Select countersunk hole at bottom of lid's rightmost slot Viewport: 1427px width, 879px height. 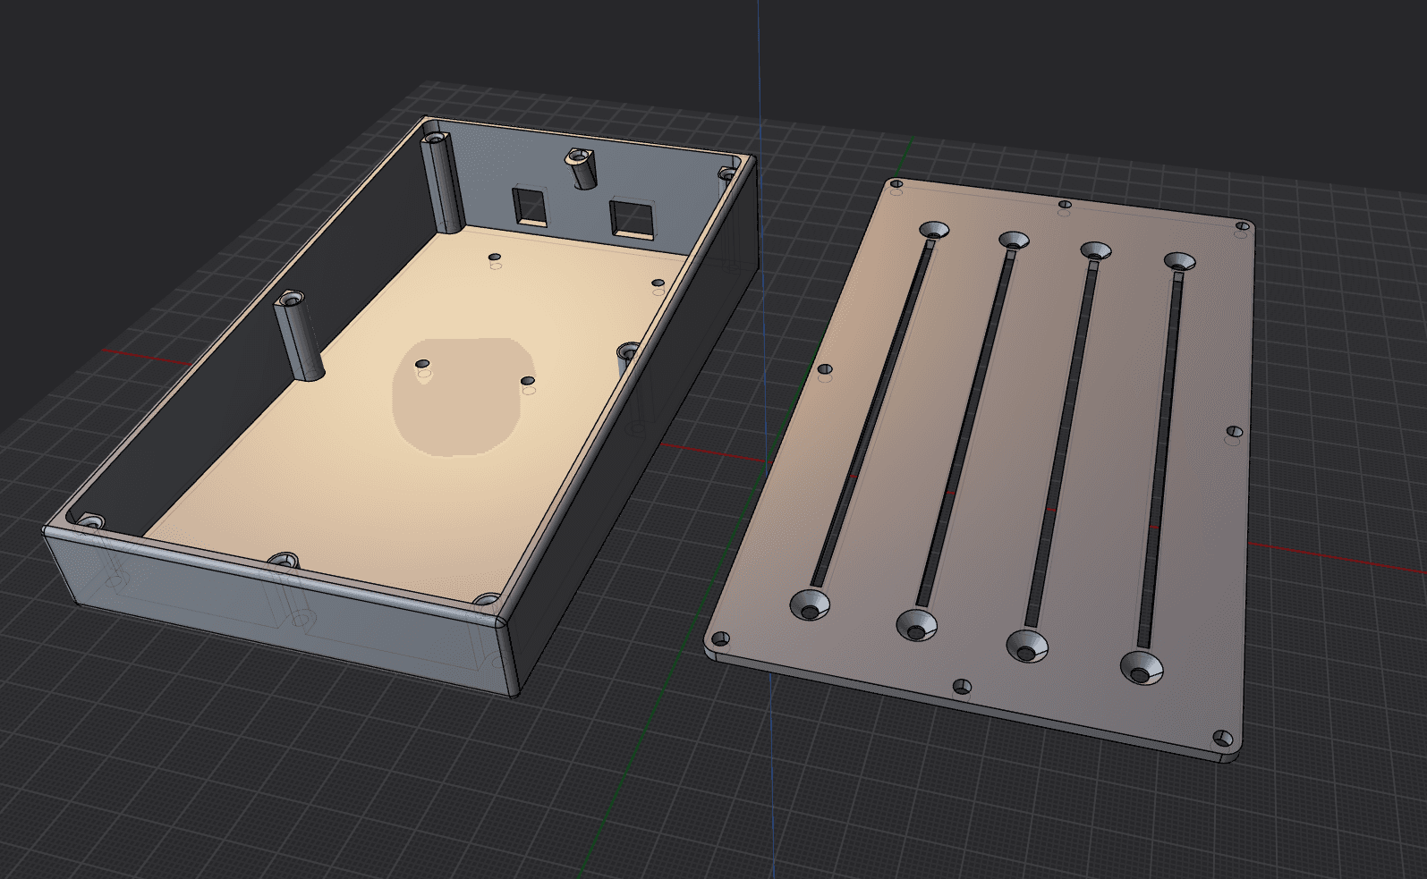coord(1142,667)
